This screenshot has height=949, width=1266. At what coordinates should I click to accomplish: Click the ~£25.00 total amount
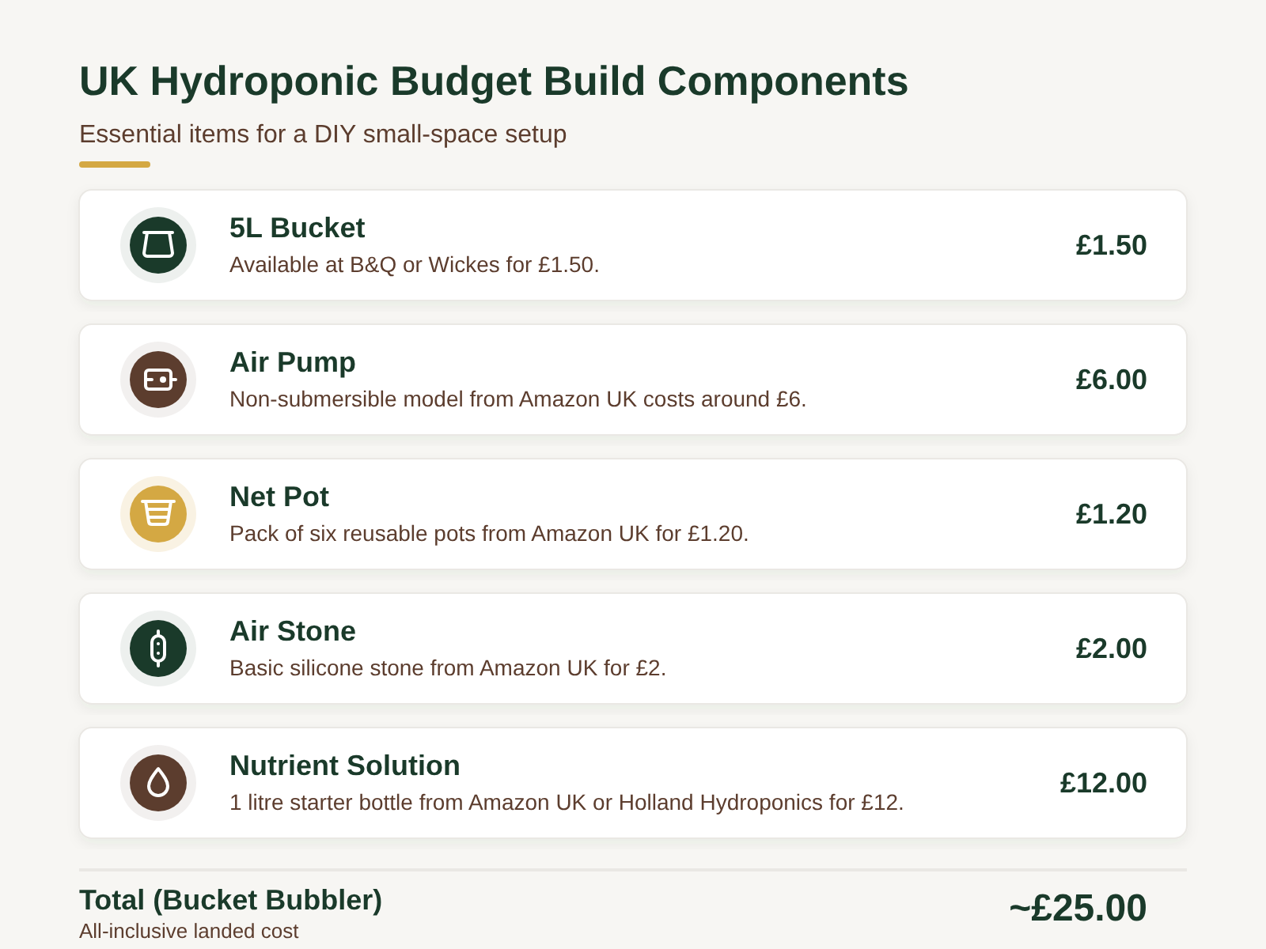[1078, 908]
